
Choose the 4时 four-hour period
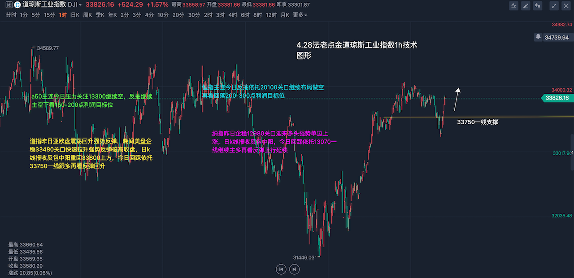(232, 15)
